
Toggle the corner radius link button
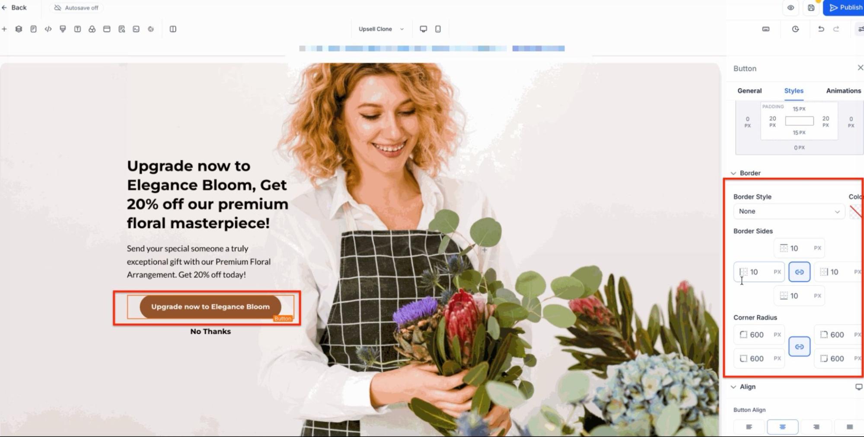coord(799,347)
